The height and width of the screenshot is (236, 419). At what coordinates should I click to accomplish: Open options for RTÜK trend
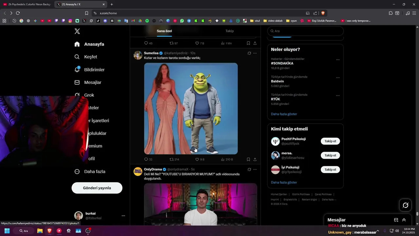pyautogui.click(x=338, y=96)
